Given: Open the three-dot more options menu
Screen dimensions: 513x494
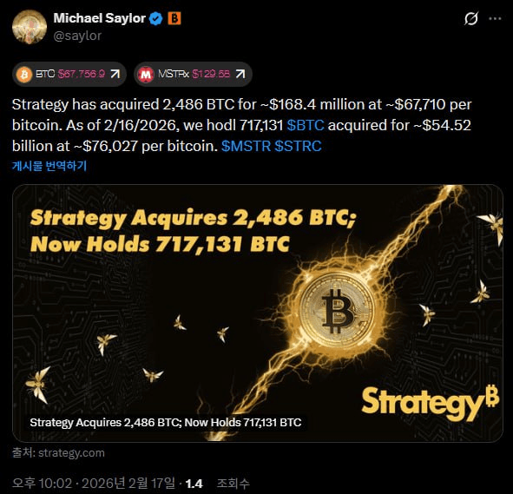Looking at the screenshot, I should [x=495, y=18].
